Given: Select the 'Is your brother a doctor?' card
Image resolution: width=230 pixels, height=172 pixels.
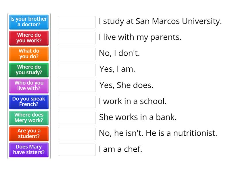Looking at the screenshot, I should click(x=29, y=22).
